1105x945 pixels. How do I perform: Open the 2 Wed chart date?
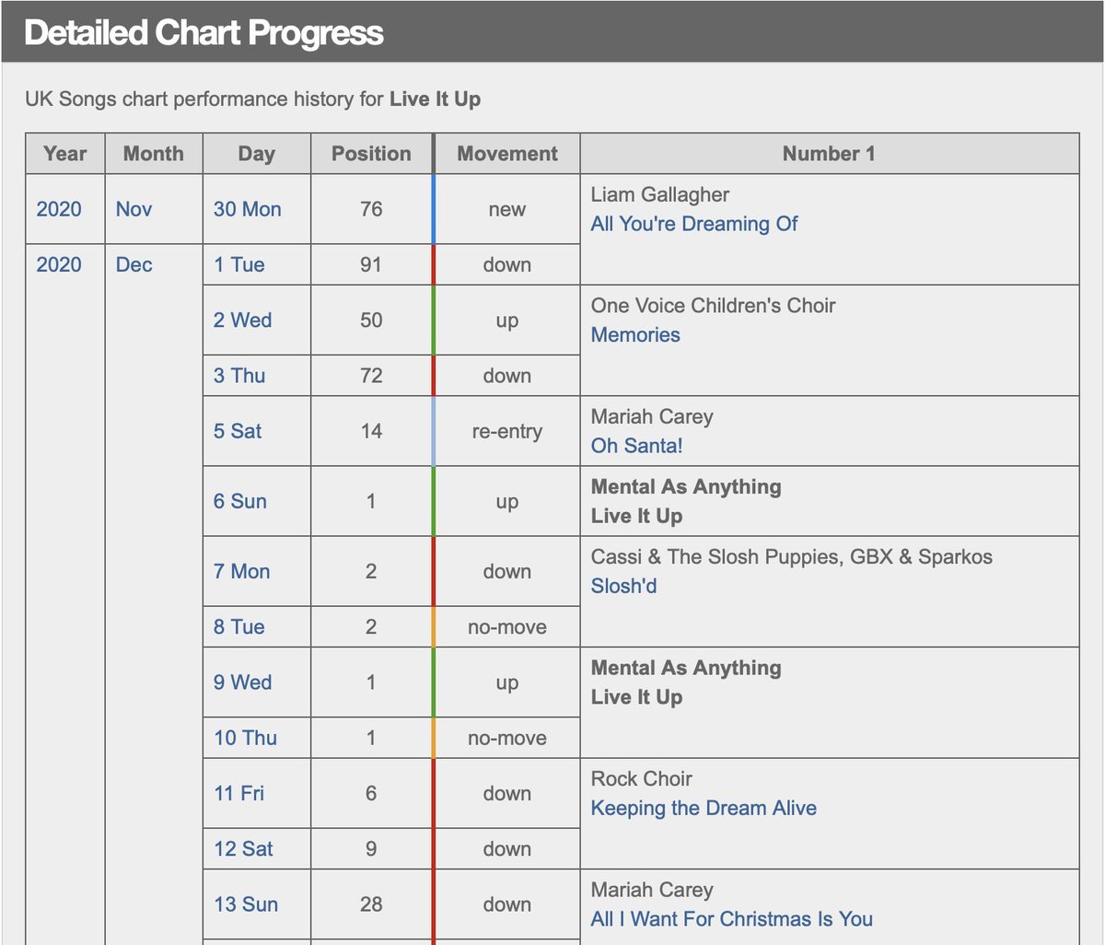click(x=243, y=321)
